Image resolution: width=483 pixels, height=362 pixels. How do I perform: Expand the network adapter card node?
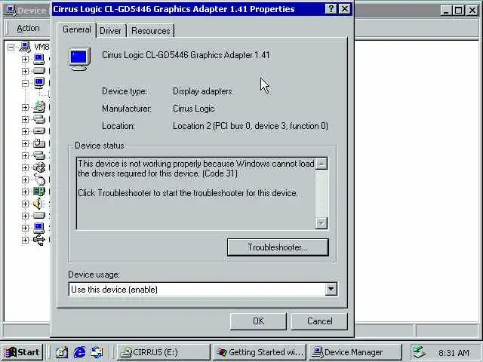[25, 192]
